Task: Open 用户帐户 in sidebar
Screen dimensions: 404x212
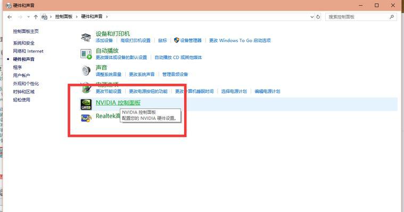Action: pos(21,75)
